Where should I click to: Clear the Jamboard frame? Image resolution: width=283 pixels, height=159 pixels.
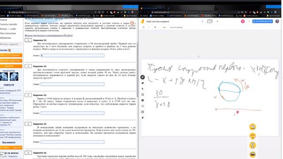tap(176, 27)
